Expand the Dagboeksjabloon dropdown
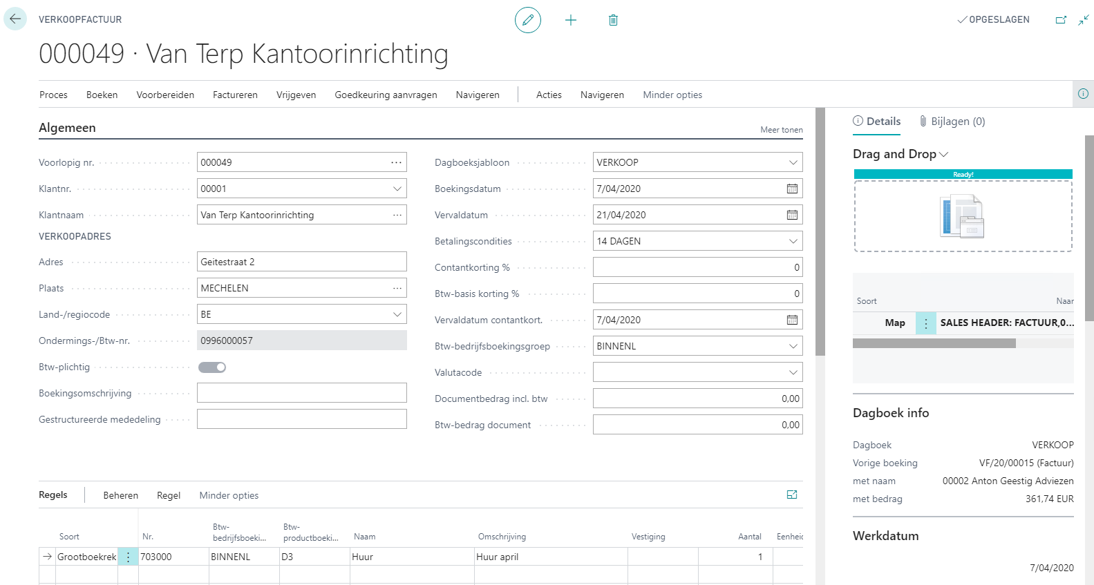The height and width of the screenshot is (585, 1094). pyautogui.click(x=793, y=162)
